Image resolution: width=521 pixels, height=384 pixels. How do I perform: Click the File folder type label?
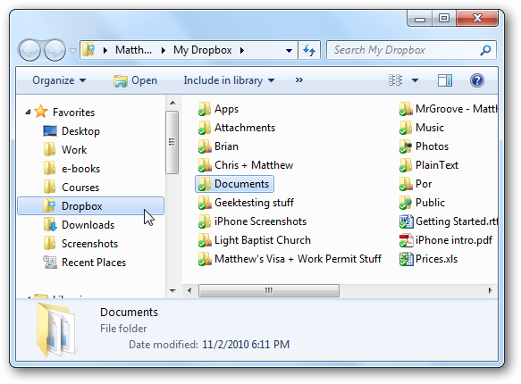[123, 329]
